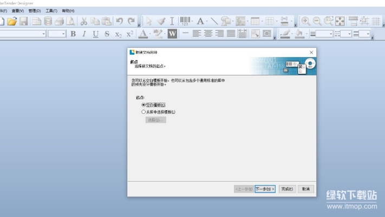Select the 空白模板 radio button
This screenshot has width=385, height=217.
click(143, 105)
